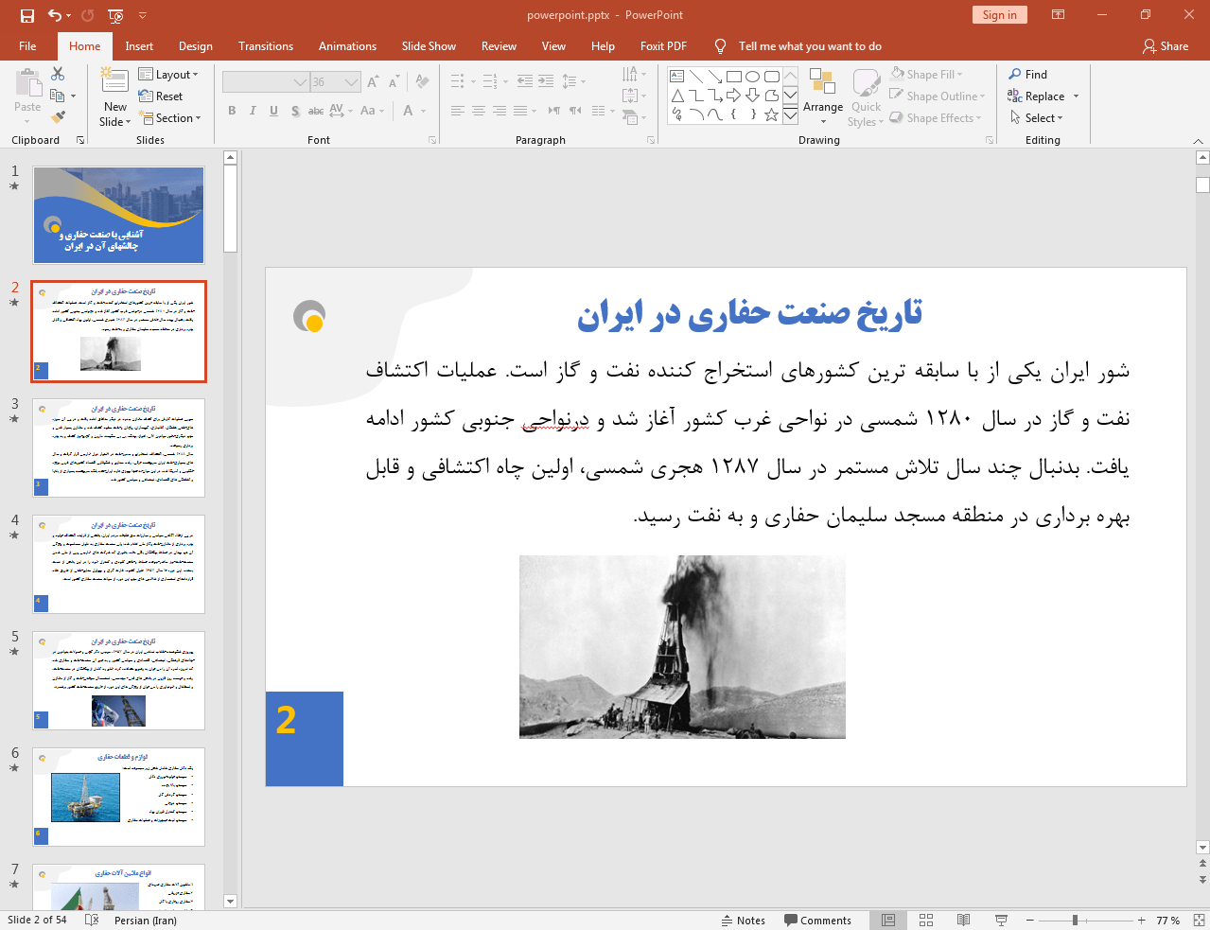Image resolution: width=1210 pixels, height=930 pixels.
Task: Toggle the Notes pane
Action: 743,920
